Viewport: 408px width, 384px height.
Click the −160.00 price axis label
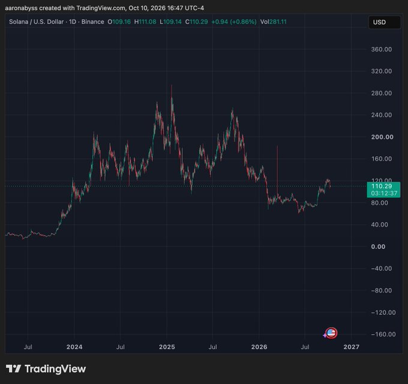click(x=383, y=334)
